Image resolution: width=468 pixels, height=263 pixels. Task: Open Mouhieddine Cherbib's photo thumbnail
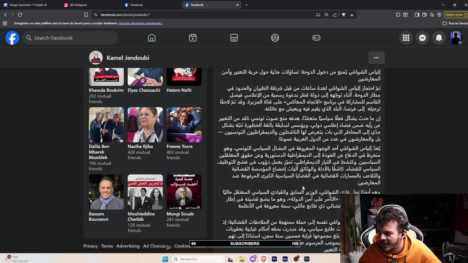click(x=145, y=192)
